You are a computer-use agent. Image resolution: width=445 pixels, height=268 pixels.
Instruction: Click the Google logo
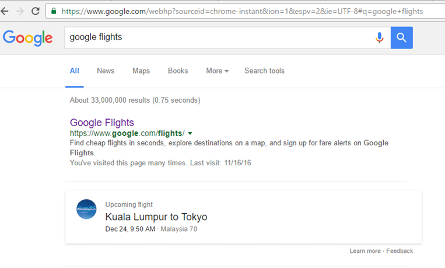click(27, 38)
